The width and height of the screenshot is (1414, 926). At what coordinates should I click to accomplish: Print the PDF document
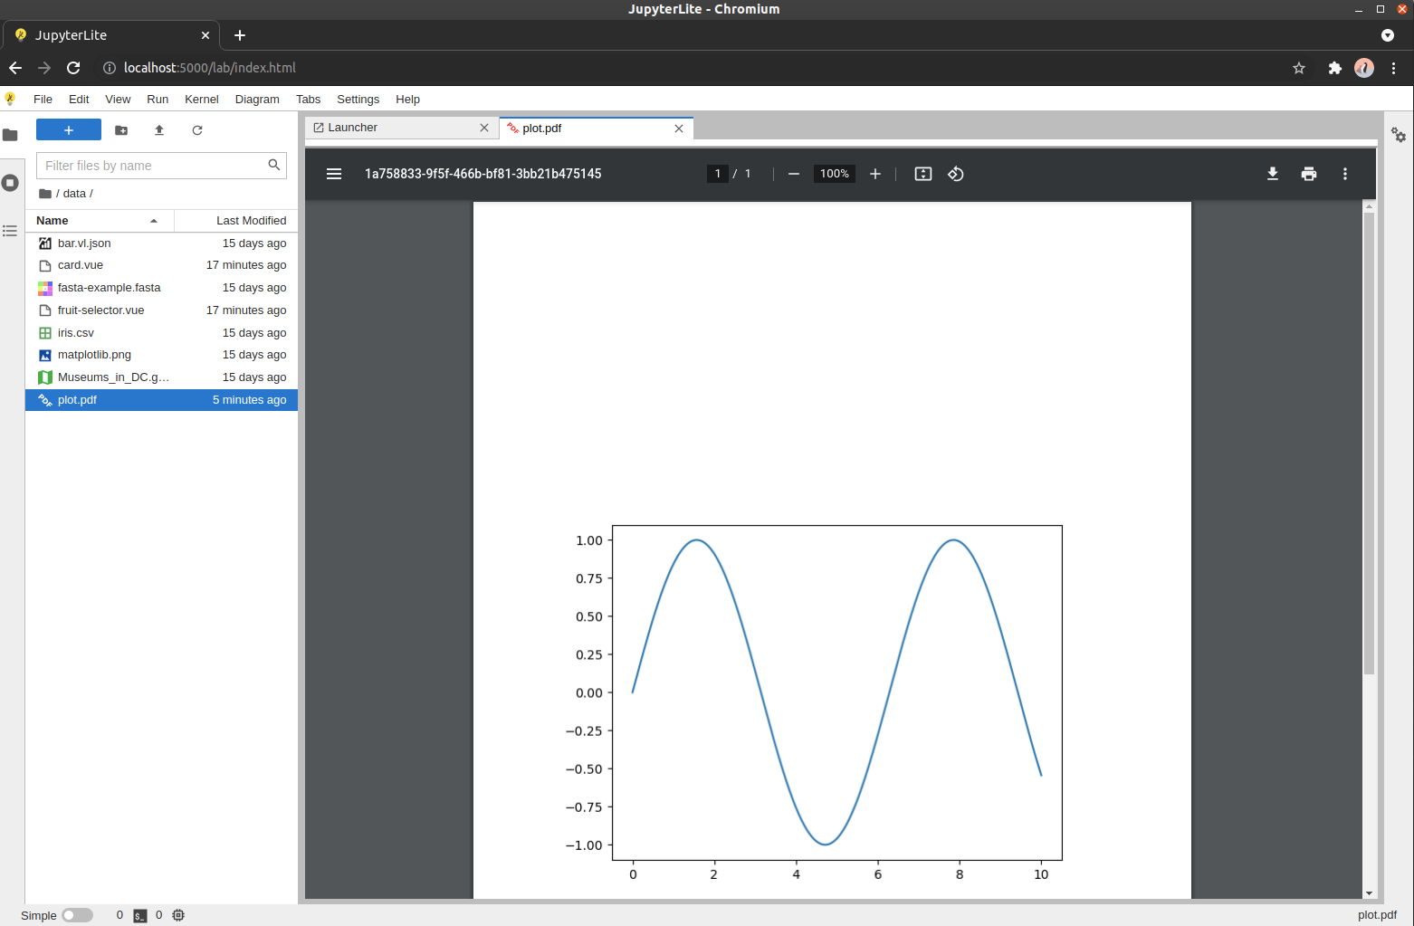coord(1309,174)
